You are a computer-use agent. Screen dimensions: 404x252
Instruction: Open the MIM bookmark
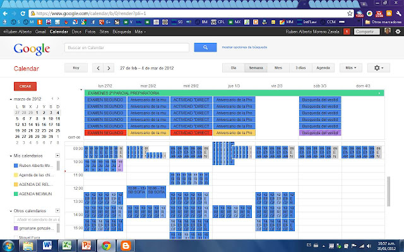click(287, 22)
